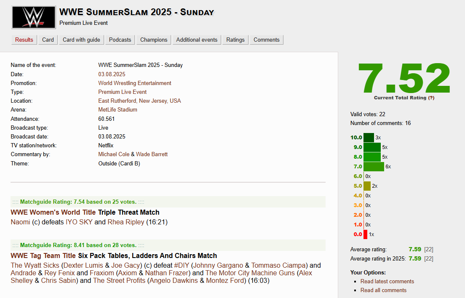Viewport: 465px width, 298px height.
Task: Click Joe Gacy link
Action: pos(125,265)
